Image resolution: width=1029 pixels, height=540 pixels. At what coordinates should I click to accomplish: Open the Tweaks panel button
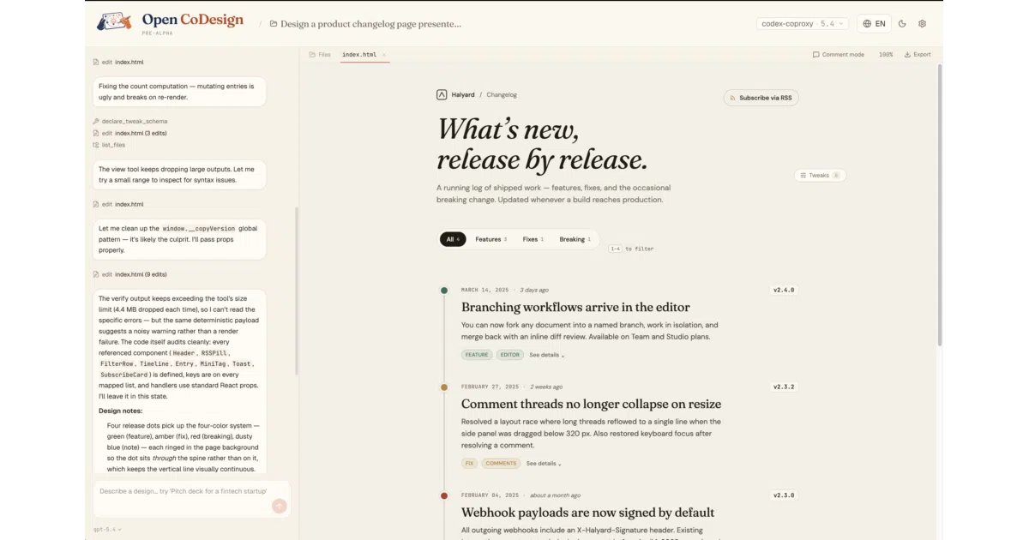[x=820, y=175]
